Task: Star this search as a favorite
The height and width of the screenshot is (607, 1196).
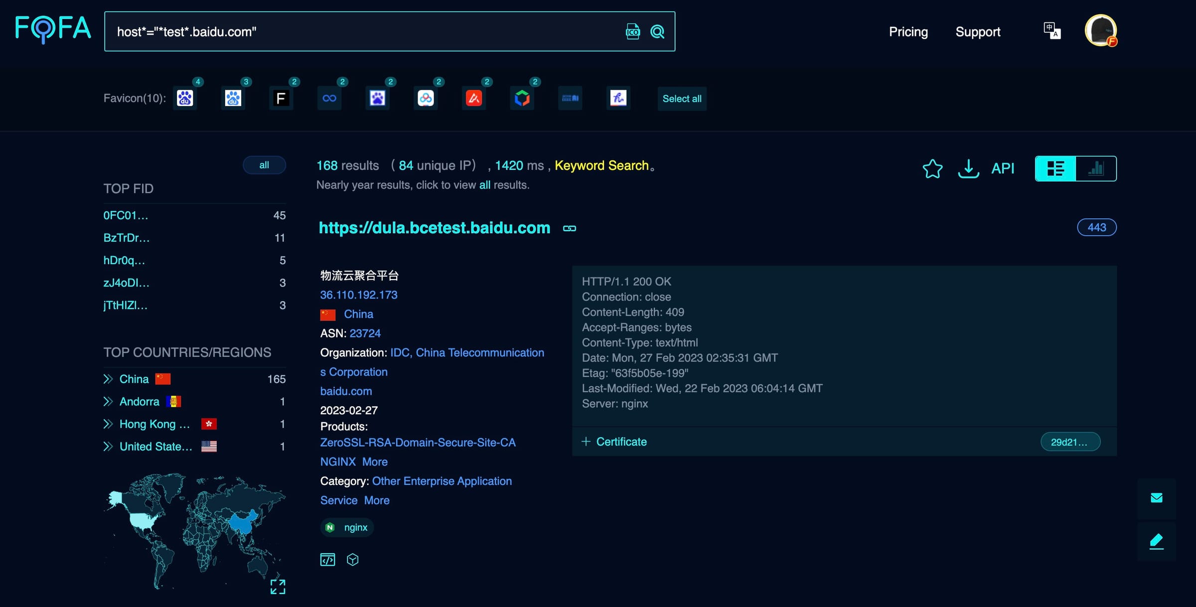Action: [x=932, y=169]
